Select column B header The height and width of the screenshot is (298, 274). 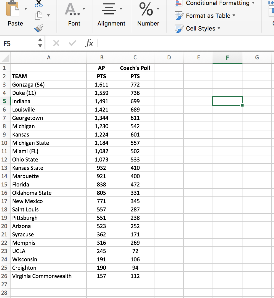coord(102,58)
